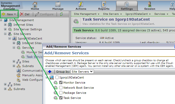Image resolution: width=175 pixels, height=104 pixels.
Task: Click the Site Management globe icon
Action: pos(6,20)
